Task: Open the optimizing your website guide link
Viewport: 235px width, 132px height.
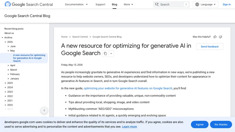Action: 128,88
